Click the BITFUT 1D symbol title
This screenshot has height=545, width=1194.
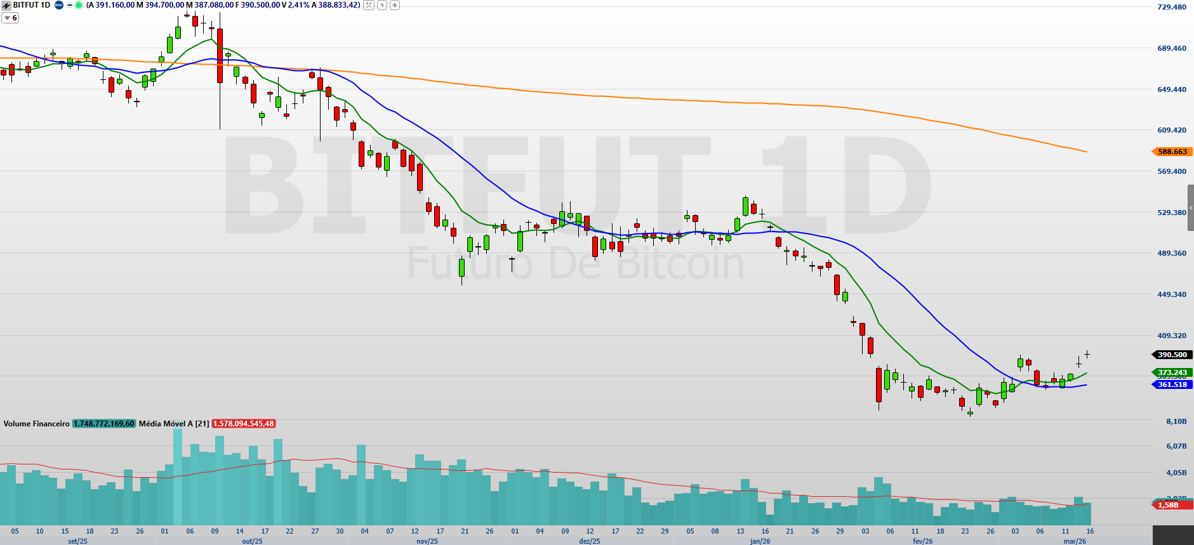pos(32,5)
